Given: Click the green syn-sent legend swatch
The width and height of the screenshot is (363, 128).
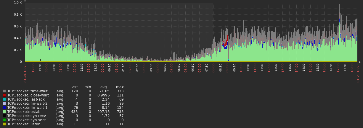Looking at the screenshot, I should click(x=4, y=120).
